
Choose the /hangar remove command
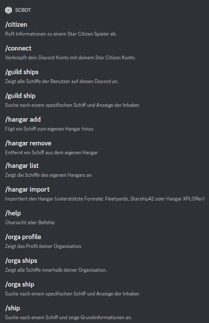coord(28,143)
